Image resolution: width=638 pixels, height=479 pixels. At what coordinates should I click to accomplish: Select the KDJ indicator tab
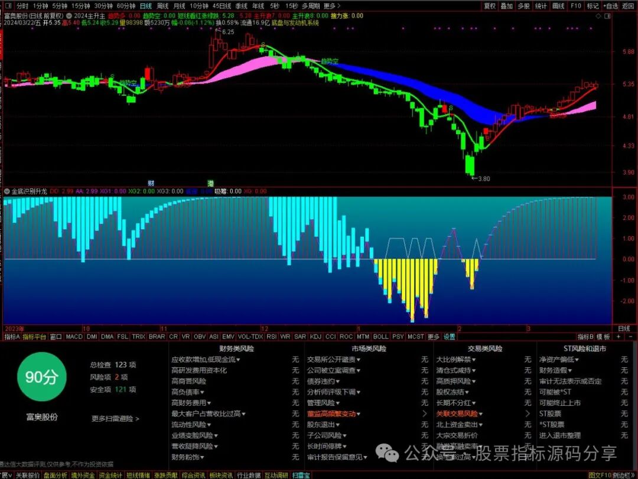tap(315, 337)
